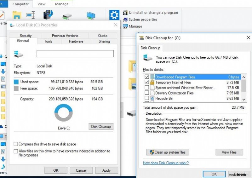The image size is (252, 178).
Task: Switch to Security tab in Properties
Action: [26, 36]
